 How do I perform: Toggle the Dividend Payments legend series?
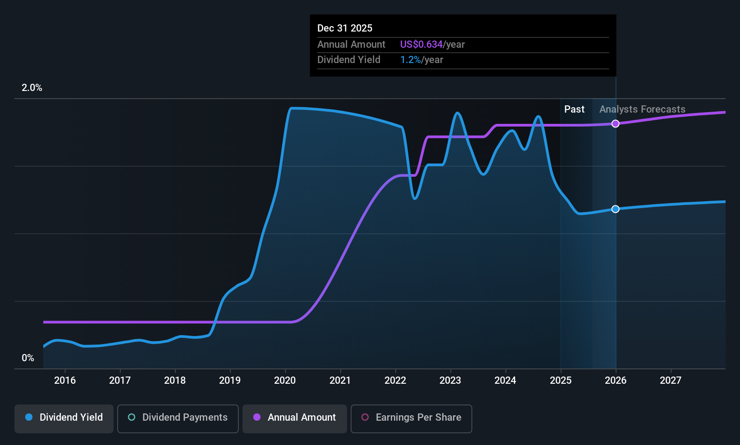[178, 419]
